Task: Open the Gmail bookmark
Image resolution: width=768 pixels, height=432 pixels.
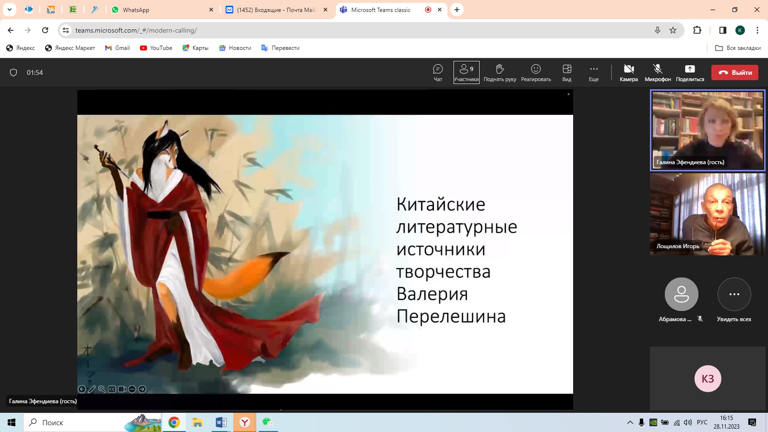Action: click(x=118, y=48)
